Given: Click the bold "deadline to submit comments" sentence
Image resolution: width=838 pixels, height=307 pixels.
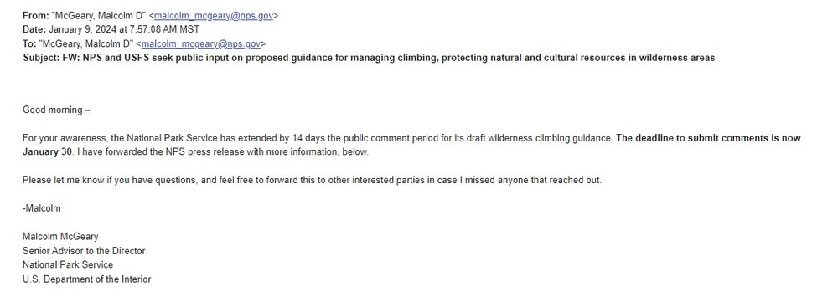Looking at the screenshot, I should pyautogui.click(x=708, y=138).
